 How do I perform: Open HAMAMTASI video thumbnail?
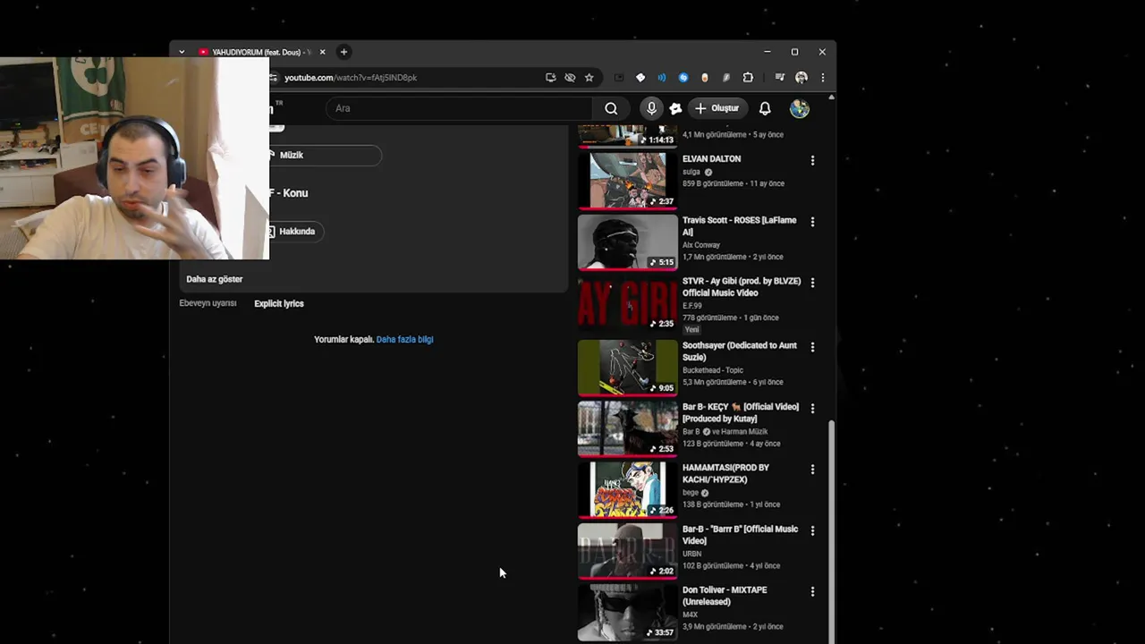627,489
